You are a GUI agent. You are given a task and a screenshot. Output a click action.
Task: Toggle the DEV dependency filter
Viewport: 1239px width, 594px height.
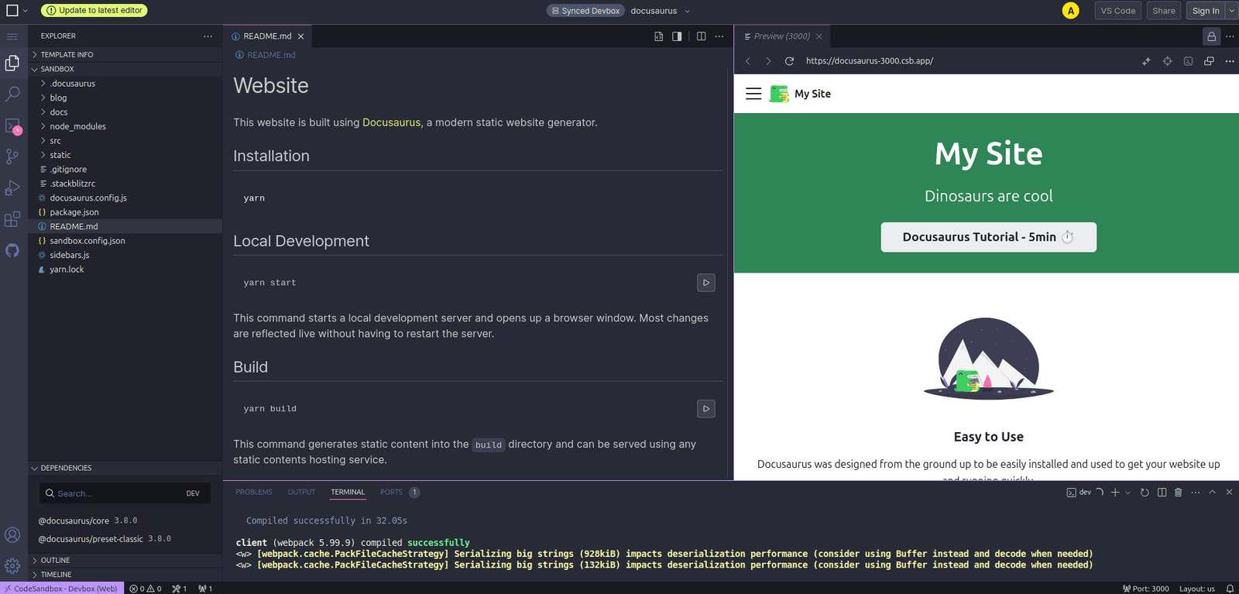point(193,493)
